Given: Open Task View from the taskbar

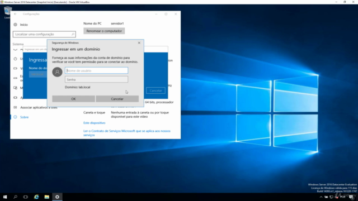Looking at the screenshot, I should [x=26, y=197].
